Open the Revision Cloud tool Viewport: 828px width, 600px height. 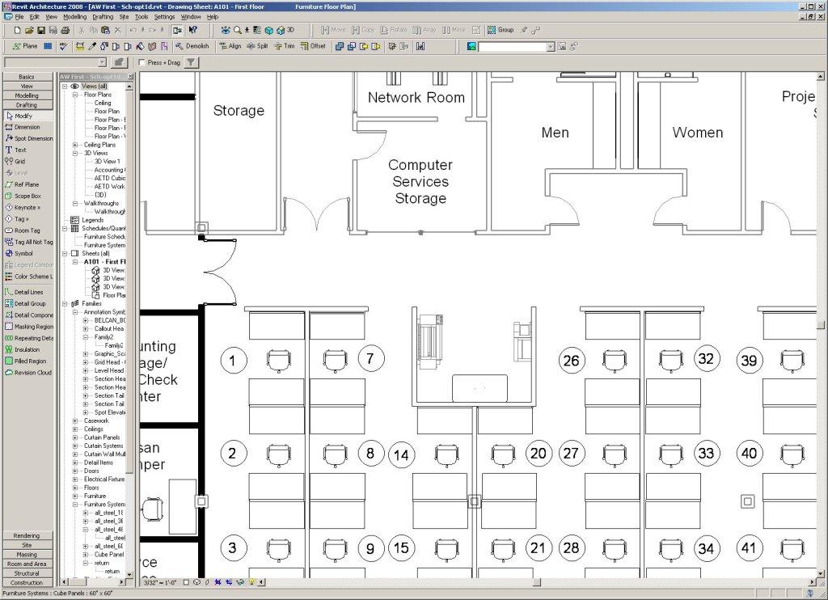point(27,373)
